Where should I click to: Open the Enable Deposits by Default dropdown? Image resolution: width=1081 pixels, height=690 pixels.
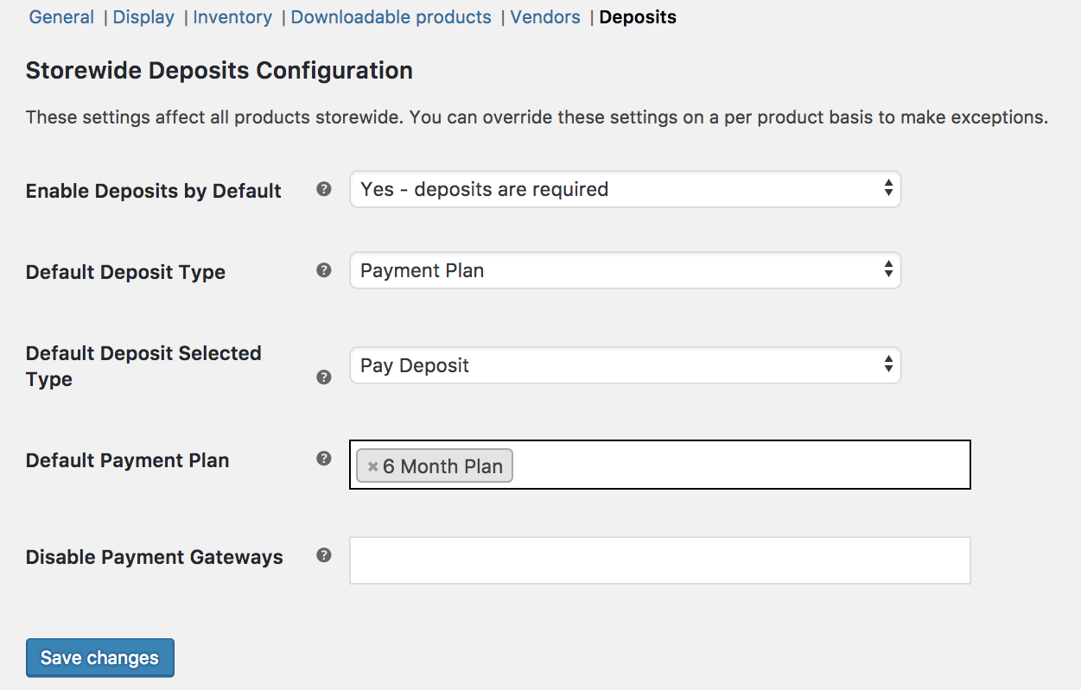pyautogui.click(x=625, y=189)
